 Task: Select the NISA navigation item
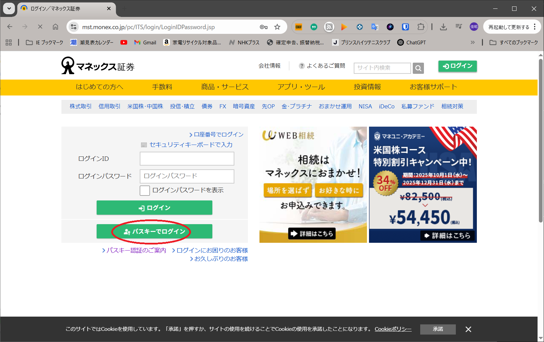365,106
